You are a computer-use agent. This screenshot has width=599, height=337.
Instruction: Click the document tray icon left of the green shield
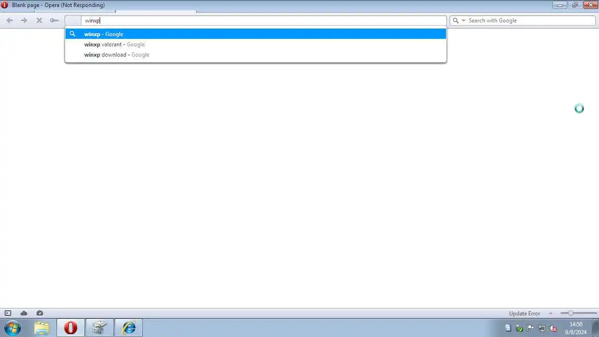[x=508, y=328]
